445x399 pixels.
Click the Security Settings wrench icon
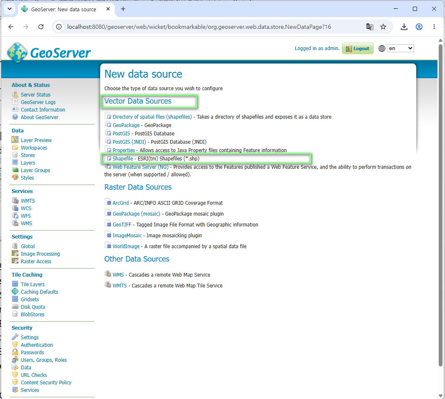(15, 337)
